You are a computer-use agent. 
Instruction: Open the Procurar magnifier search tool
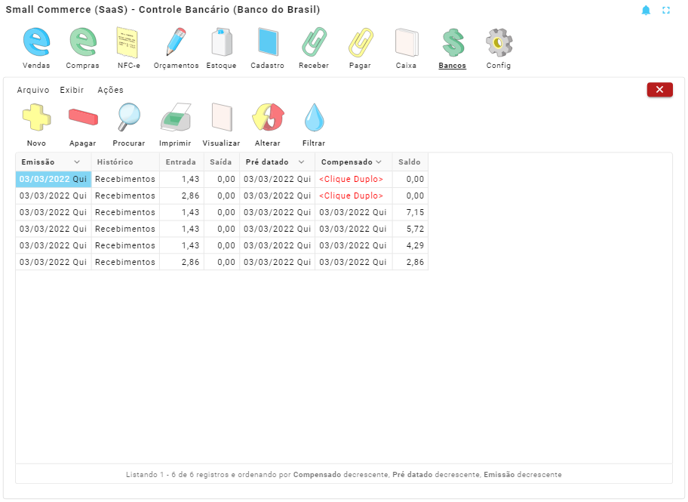[x=128, y=119]
